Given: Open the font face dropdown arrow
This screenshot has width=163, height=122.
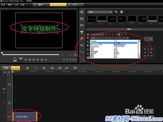Looking at the screenshot, I should click(127, 38).
